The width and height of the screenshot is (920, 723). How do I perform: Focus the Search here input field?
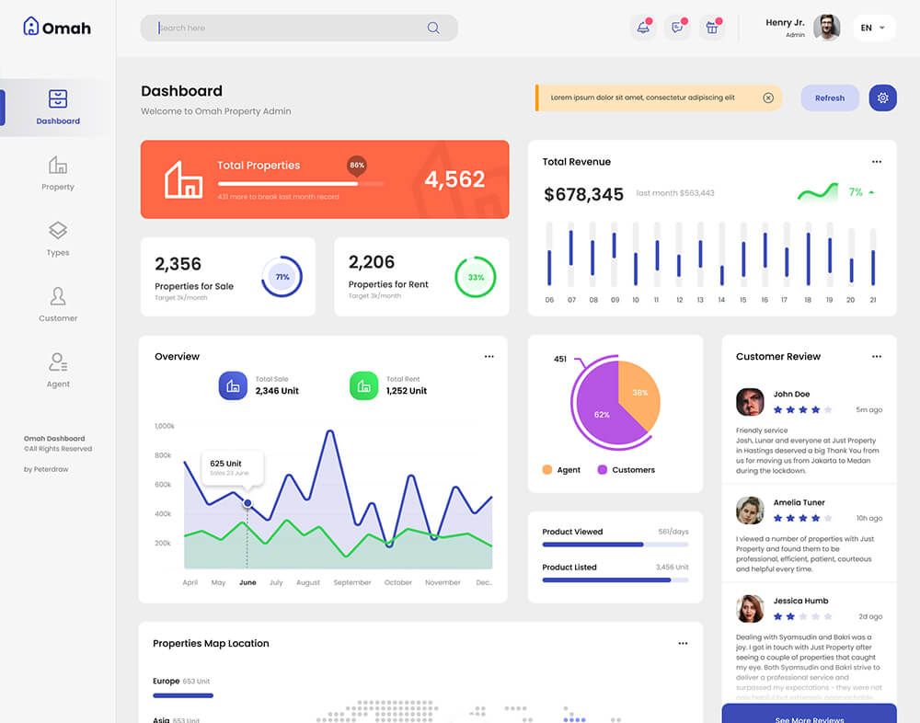pyautogui.click(x=285, y=28)
